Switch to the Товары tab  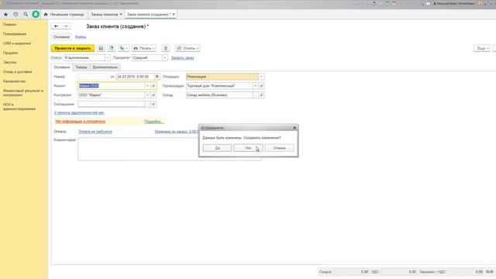[x=81, y=67]
